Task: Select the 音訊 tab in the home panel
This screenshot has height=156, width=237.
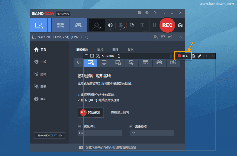Action: (131, 49)
